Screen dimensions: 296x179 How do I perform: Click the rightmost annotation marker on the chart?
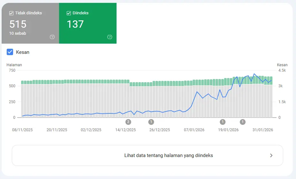243,122
